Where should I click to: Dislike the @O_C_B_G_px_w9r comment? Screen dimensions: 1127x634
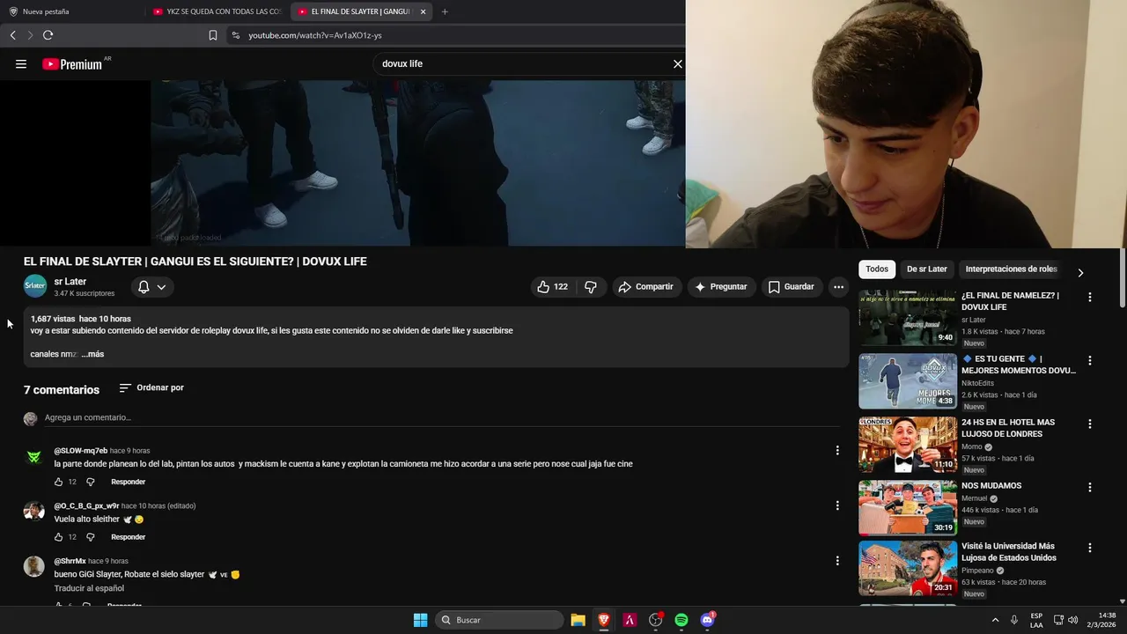[x=90, y=537]
